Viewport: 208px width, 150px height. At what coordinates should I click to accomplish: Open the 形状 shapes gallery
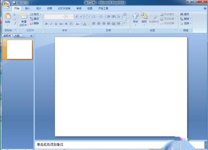[136, 19]
